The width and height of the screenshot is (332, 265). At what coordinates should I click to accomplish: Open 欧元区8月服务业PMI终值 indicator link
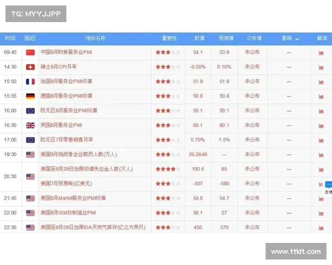click(69, 110)
